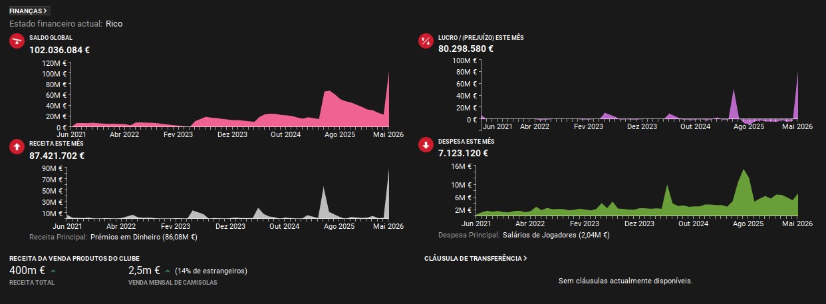Click '16M €' label on Despesa chart axis

click(x=462, y=166)
